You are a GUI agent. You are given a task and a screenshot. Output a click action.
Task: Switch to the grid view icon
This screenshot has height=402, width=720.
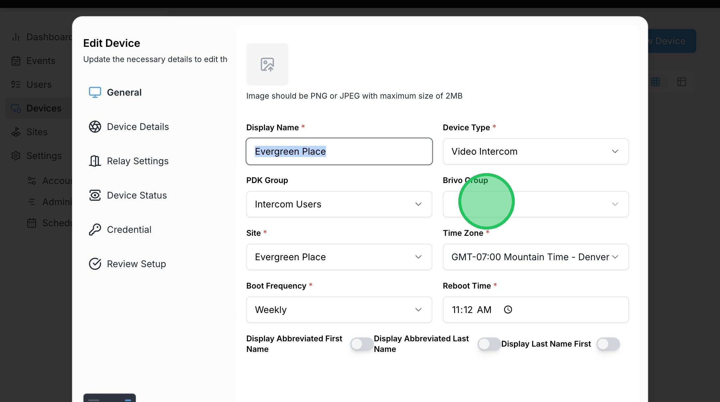point(655,82)
